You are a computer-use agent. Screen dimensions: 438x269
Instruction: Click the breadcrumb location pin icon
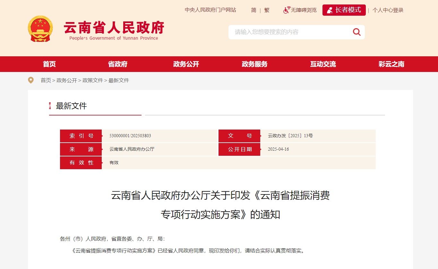tap(31, 80)
